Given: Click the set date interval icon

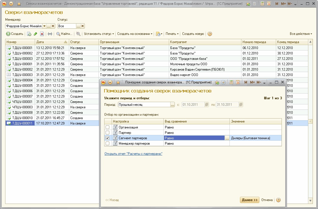Looking at the screenshot, I should pyautogui.click(x=50, y=34).
